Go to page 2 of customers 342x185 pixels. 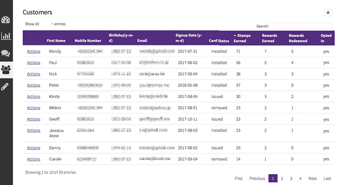282,178
